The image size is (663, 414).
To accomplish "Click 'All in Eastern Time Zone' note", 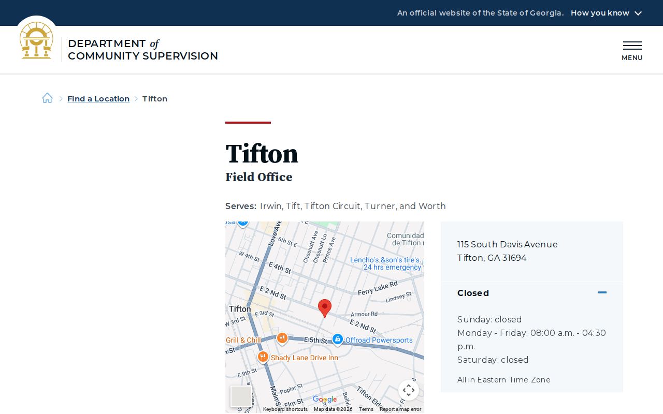I will pos(504,380).
